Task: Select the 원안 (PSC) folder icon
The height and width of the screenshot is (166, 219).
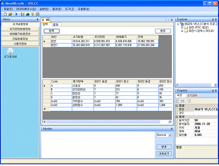Action: [186, 27]
